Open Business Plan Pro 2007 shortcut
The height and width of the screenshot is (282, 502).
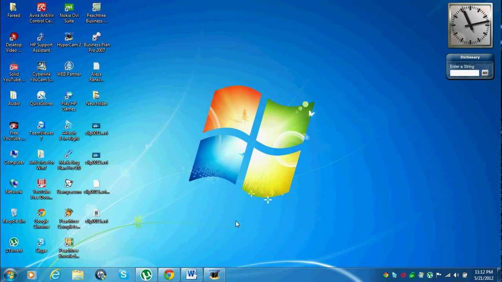96,43
